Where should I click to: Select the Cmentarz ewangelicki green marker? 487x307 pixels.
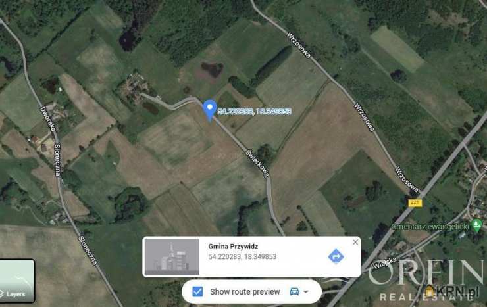pyautogui.click(x=476, y=225)
